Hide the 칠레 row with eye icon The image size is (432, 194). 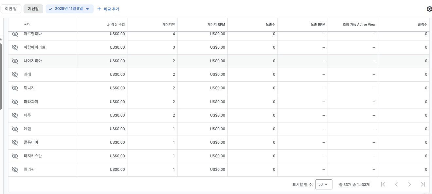[x=15, y=74]
